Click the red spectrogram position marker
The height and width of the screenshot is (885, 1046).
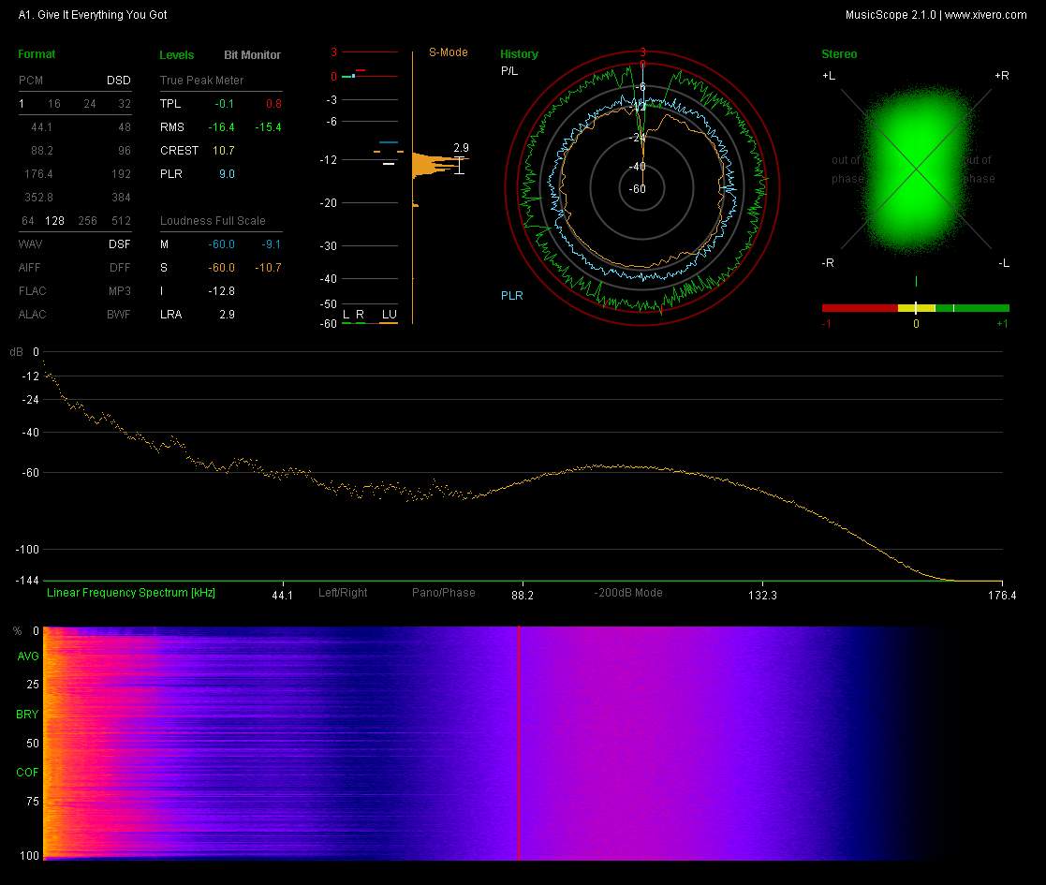coord(518,742)
